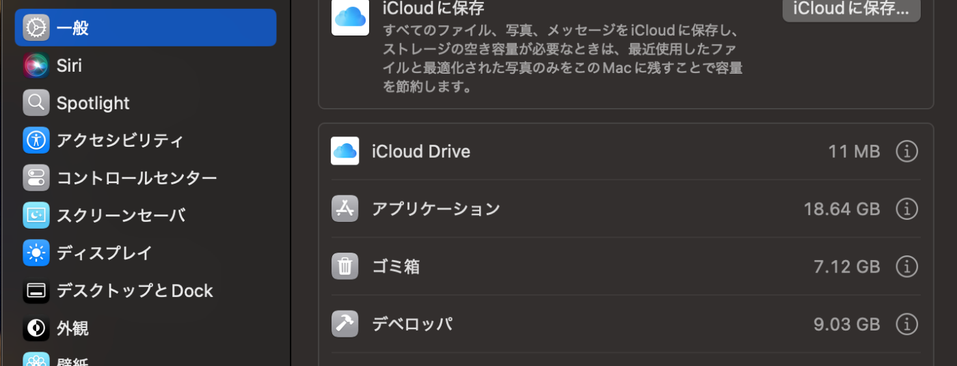Image resolution: width=957 pixels, height=366 pixels.
Task: Click the 一般 gear icon in sidebar
Action: point(36,28)
